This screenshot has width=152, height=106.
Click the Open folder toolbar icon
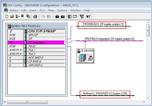tap(12, 16)
